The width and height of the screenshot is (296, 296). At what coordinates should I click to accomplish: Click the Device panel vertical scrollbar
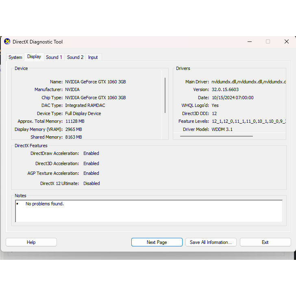click(165, 95)
